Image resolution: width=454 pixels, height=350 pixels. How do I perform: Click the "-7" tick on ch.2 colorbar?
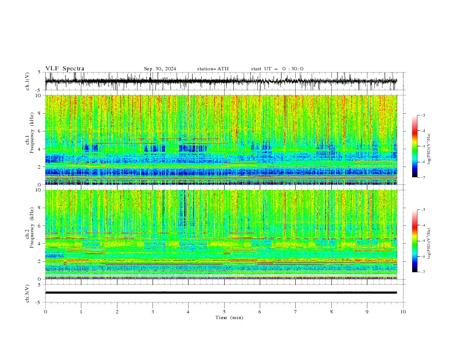pyautogui.click(x=423, y=272)
